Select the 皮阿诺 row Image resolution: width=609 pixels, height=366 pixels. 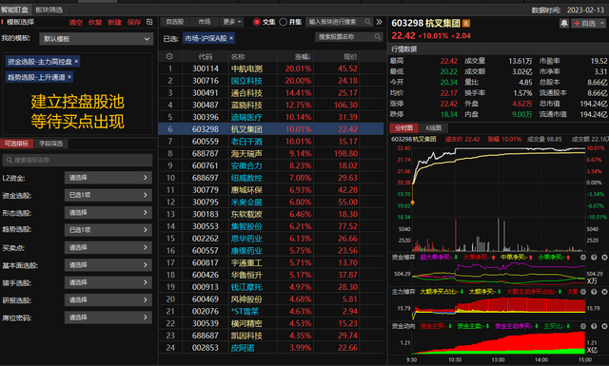click(x=271, y=348)
